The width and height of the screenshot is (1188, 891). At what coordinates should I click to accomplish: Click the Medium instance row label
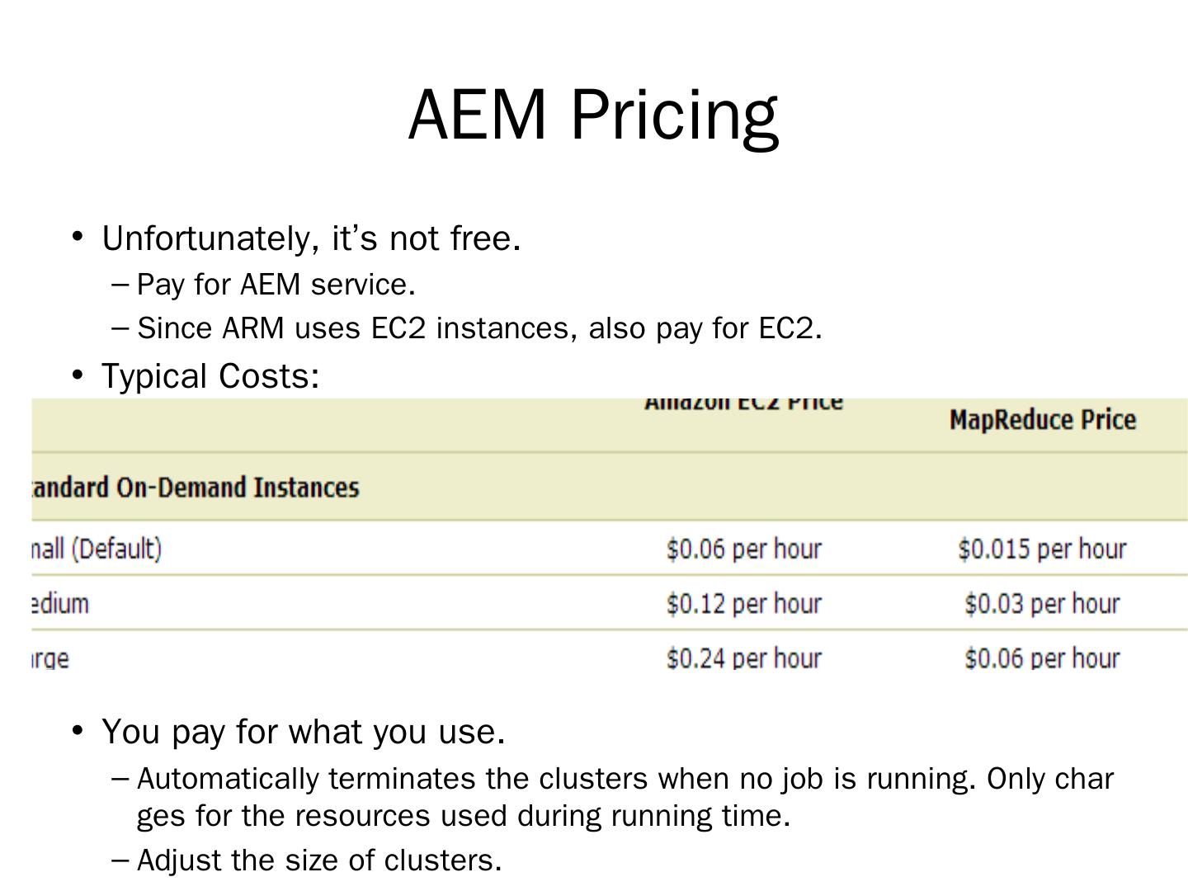coord(60,604)
